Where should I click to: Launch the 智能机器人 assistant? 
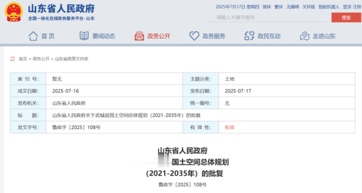click(x=329, y=7)
